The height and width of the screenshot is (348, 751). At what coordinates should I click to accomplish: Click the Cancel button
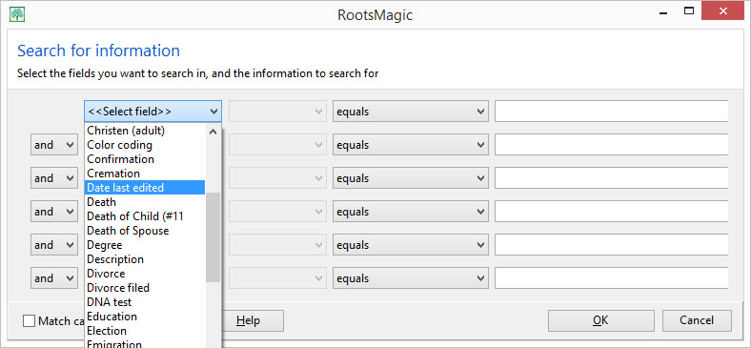point(697,320)
